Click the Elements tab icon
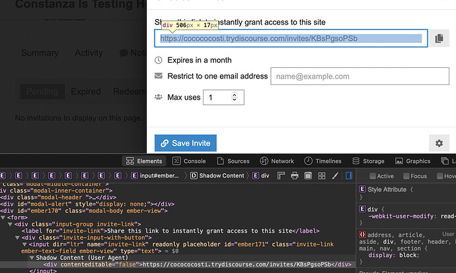 (x=130, y=161)
